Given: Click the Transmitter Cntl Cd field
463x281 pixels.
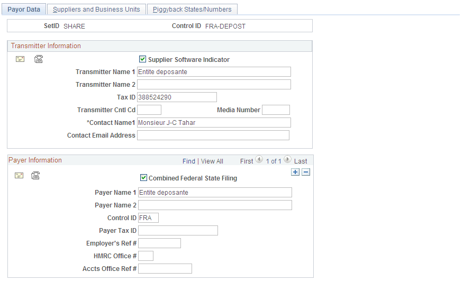Looking at the screenshot, I should click(149, 110).
